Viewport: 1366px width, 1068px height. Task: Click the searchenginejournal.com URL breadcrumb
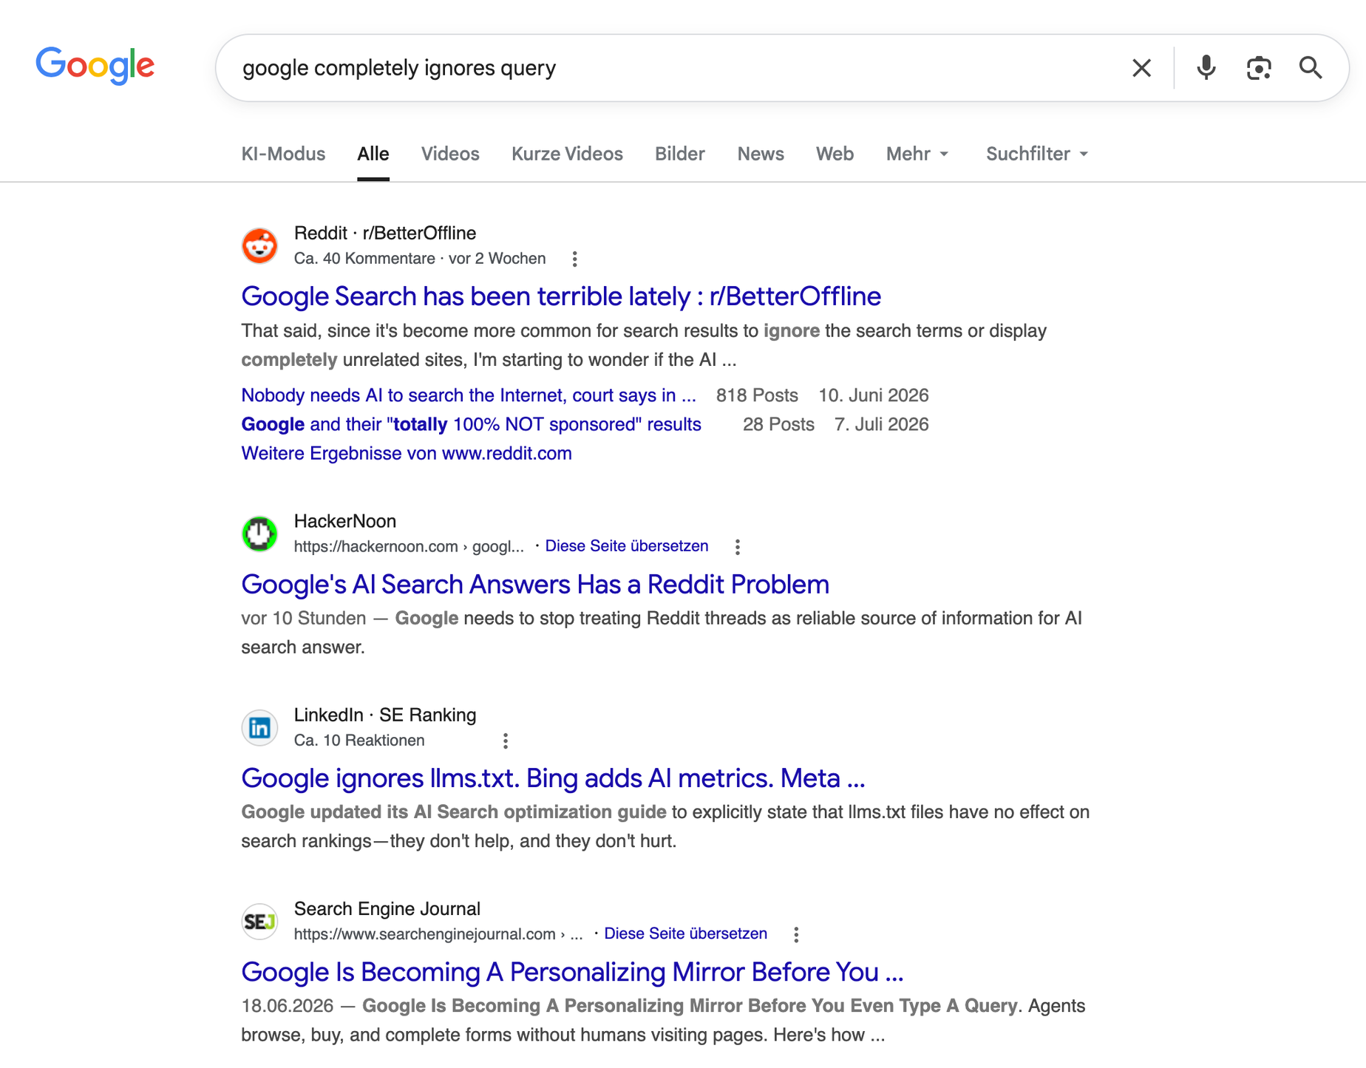point(438,933)
